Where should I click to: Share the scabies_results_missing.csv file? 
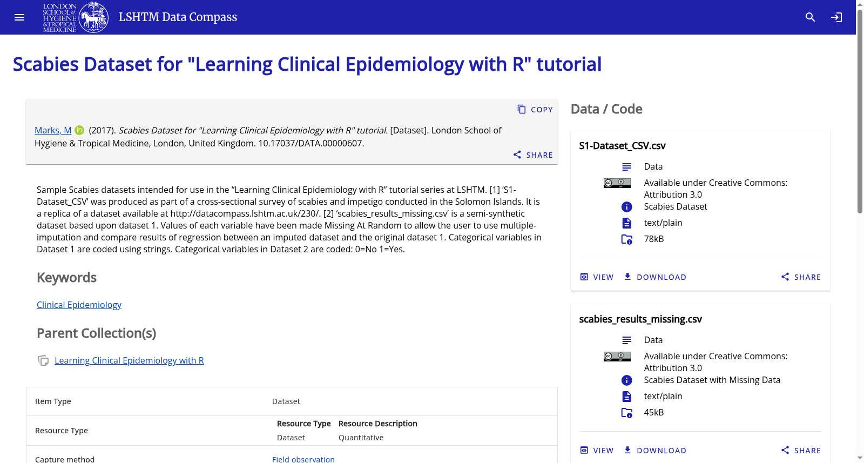(x=801, y=451)
